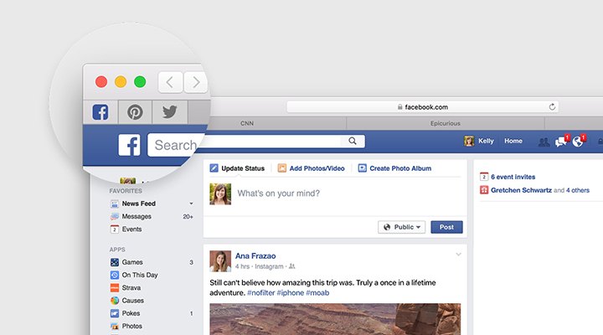The image size is (603, 335).
Task: Click the Facebook pinned tab icon
Action: [x=100, y=112]
